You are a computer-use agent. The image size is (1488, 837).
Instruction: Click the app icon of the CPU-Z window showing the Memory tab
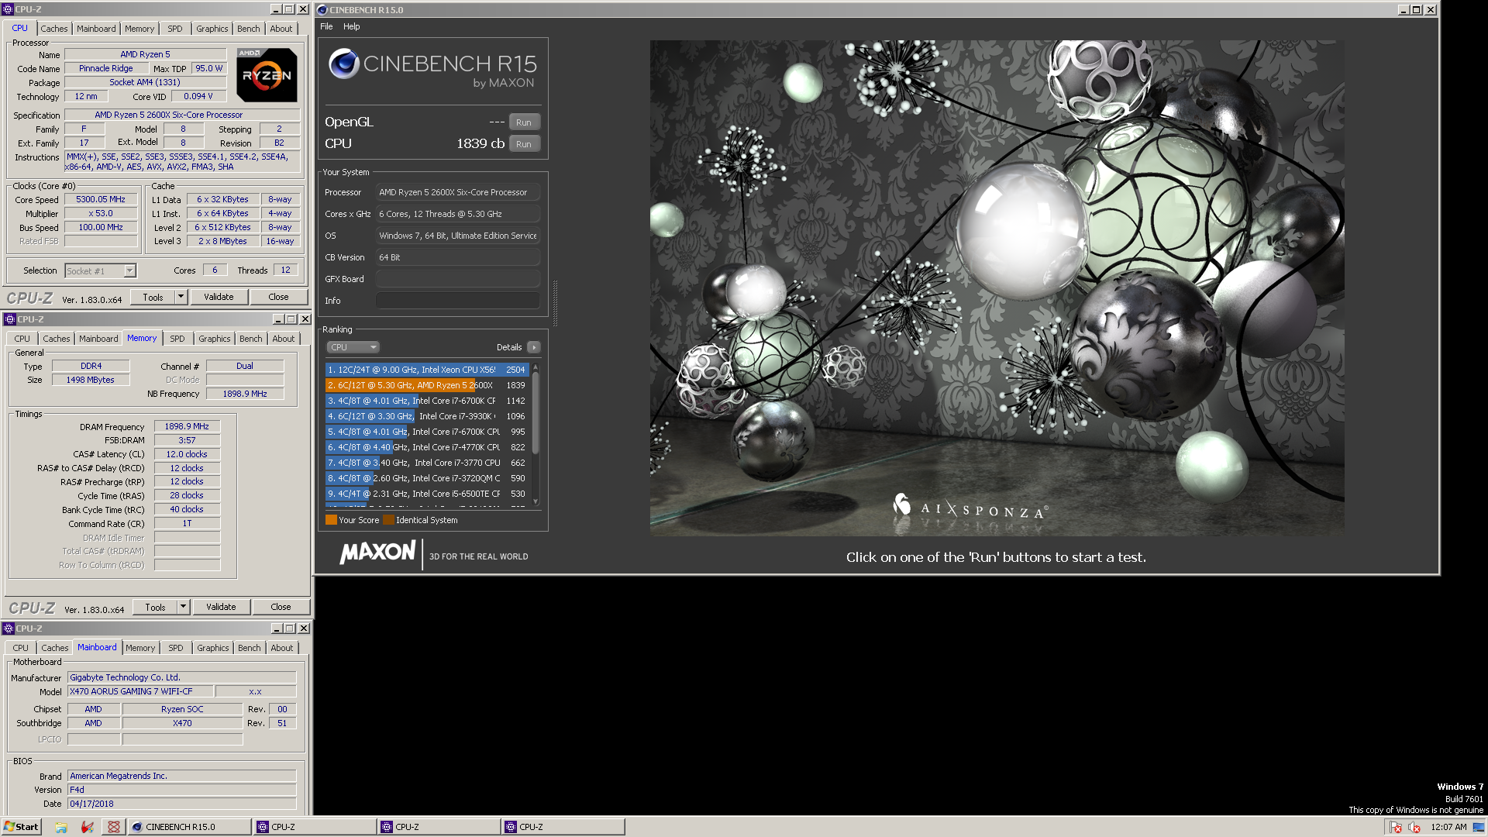point(9,319)
